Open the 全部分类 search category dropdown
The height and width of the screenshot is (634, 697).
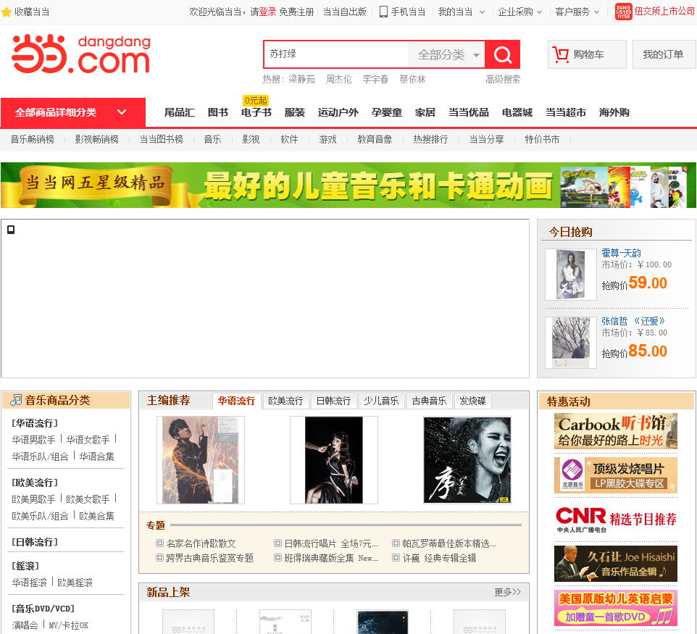[446, 54]
